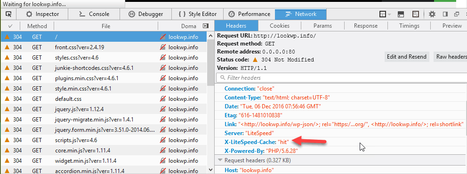Toggle the network details pane icon
This screenshot has height=174, width=467.
206,26
